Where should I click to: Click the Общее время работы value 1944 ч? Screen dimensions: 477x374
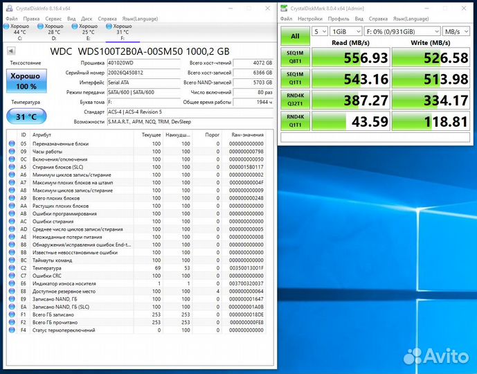253,102
